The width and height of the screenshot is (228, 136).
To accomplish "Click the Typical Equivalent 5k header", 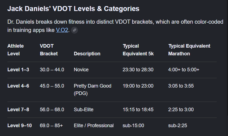I will click(138, 50).
